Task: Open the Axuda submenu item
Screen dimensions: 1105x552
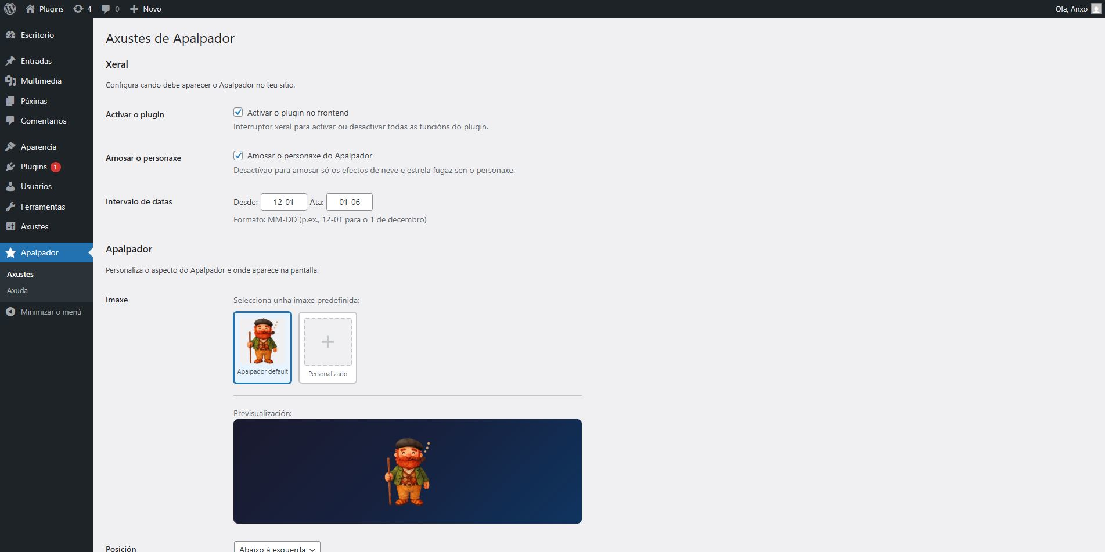Action: click(x=17, y=290)
